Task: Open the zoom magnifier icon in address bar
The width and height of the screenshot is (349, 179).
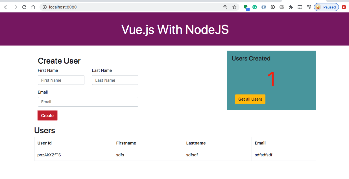Action: coord(225,7)
